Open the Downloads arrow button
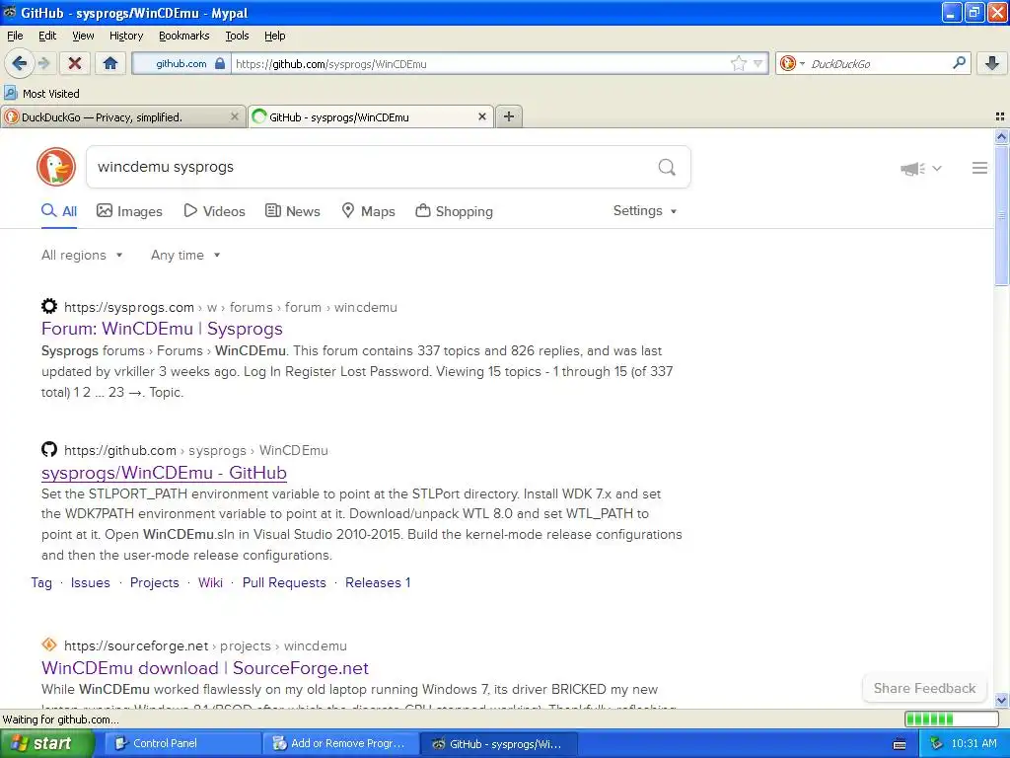The width and height of the screenshot is (1010, 758). click(x=992, y=63)
